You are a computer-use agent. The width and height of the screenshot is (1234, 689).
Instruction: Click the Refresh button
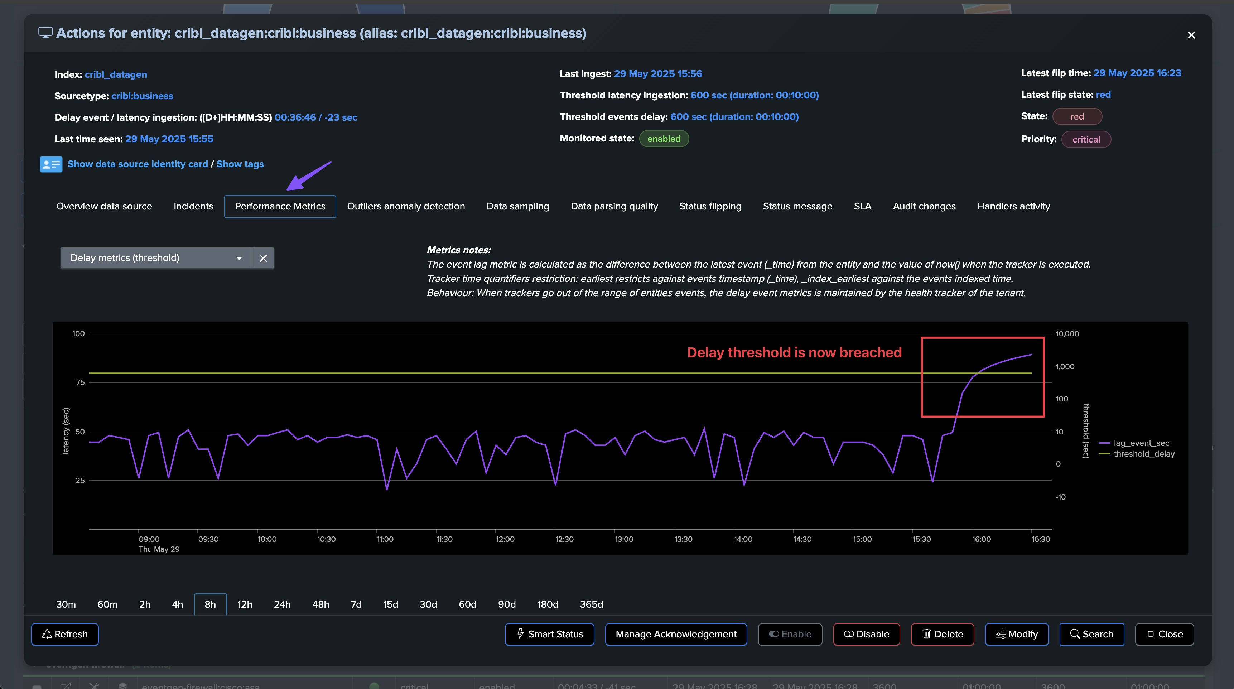[65, 634]
